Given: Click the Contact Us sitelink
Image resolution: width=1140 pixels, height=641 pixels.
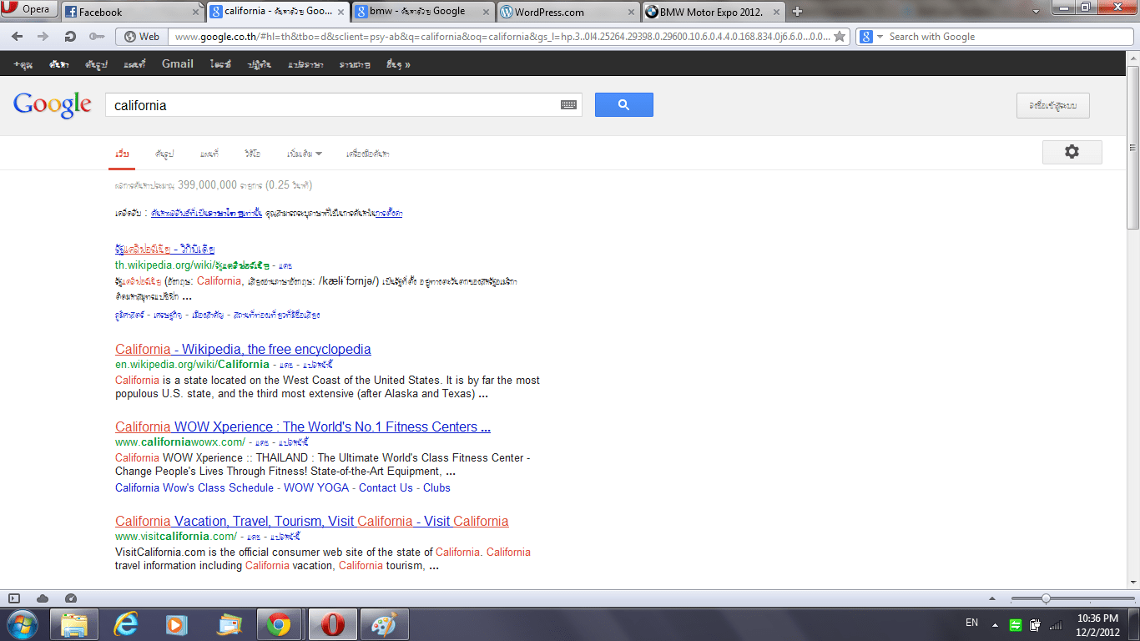Looking at the screenshot, I should click(x=386, y=487).
